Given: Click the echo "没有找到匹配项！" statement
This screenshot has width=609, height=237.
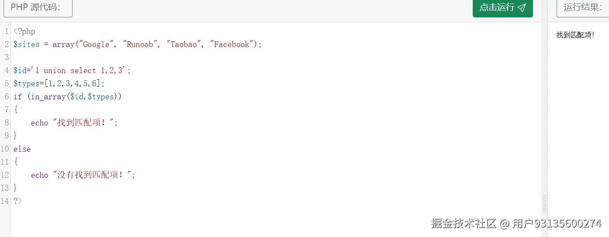Looking at the screenshot, I should 83,175.
